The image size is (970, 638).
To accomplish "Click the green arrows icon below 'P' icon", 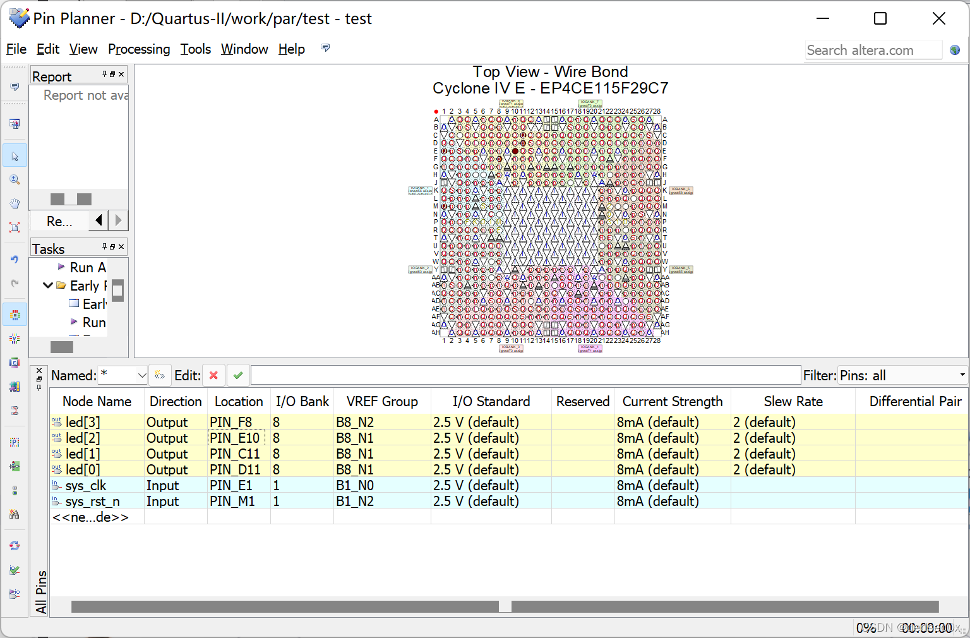I will (x=15, y=466).
